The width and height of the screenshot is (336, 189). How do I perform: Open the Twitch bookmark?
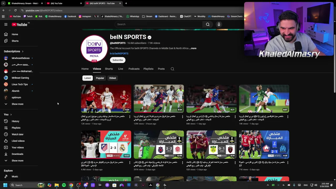point(28,16)
